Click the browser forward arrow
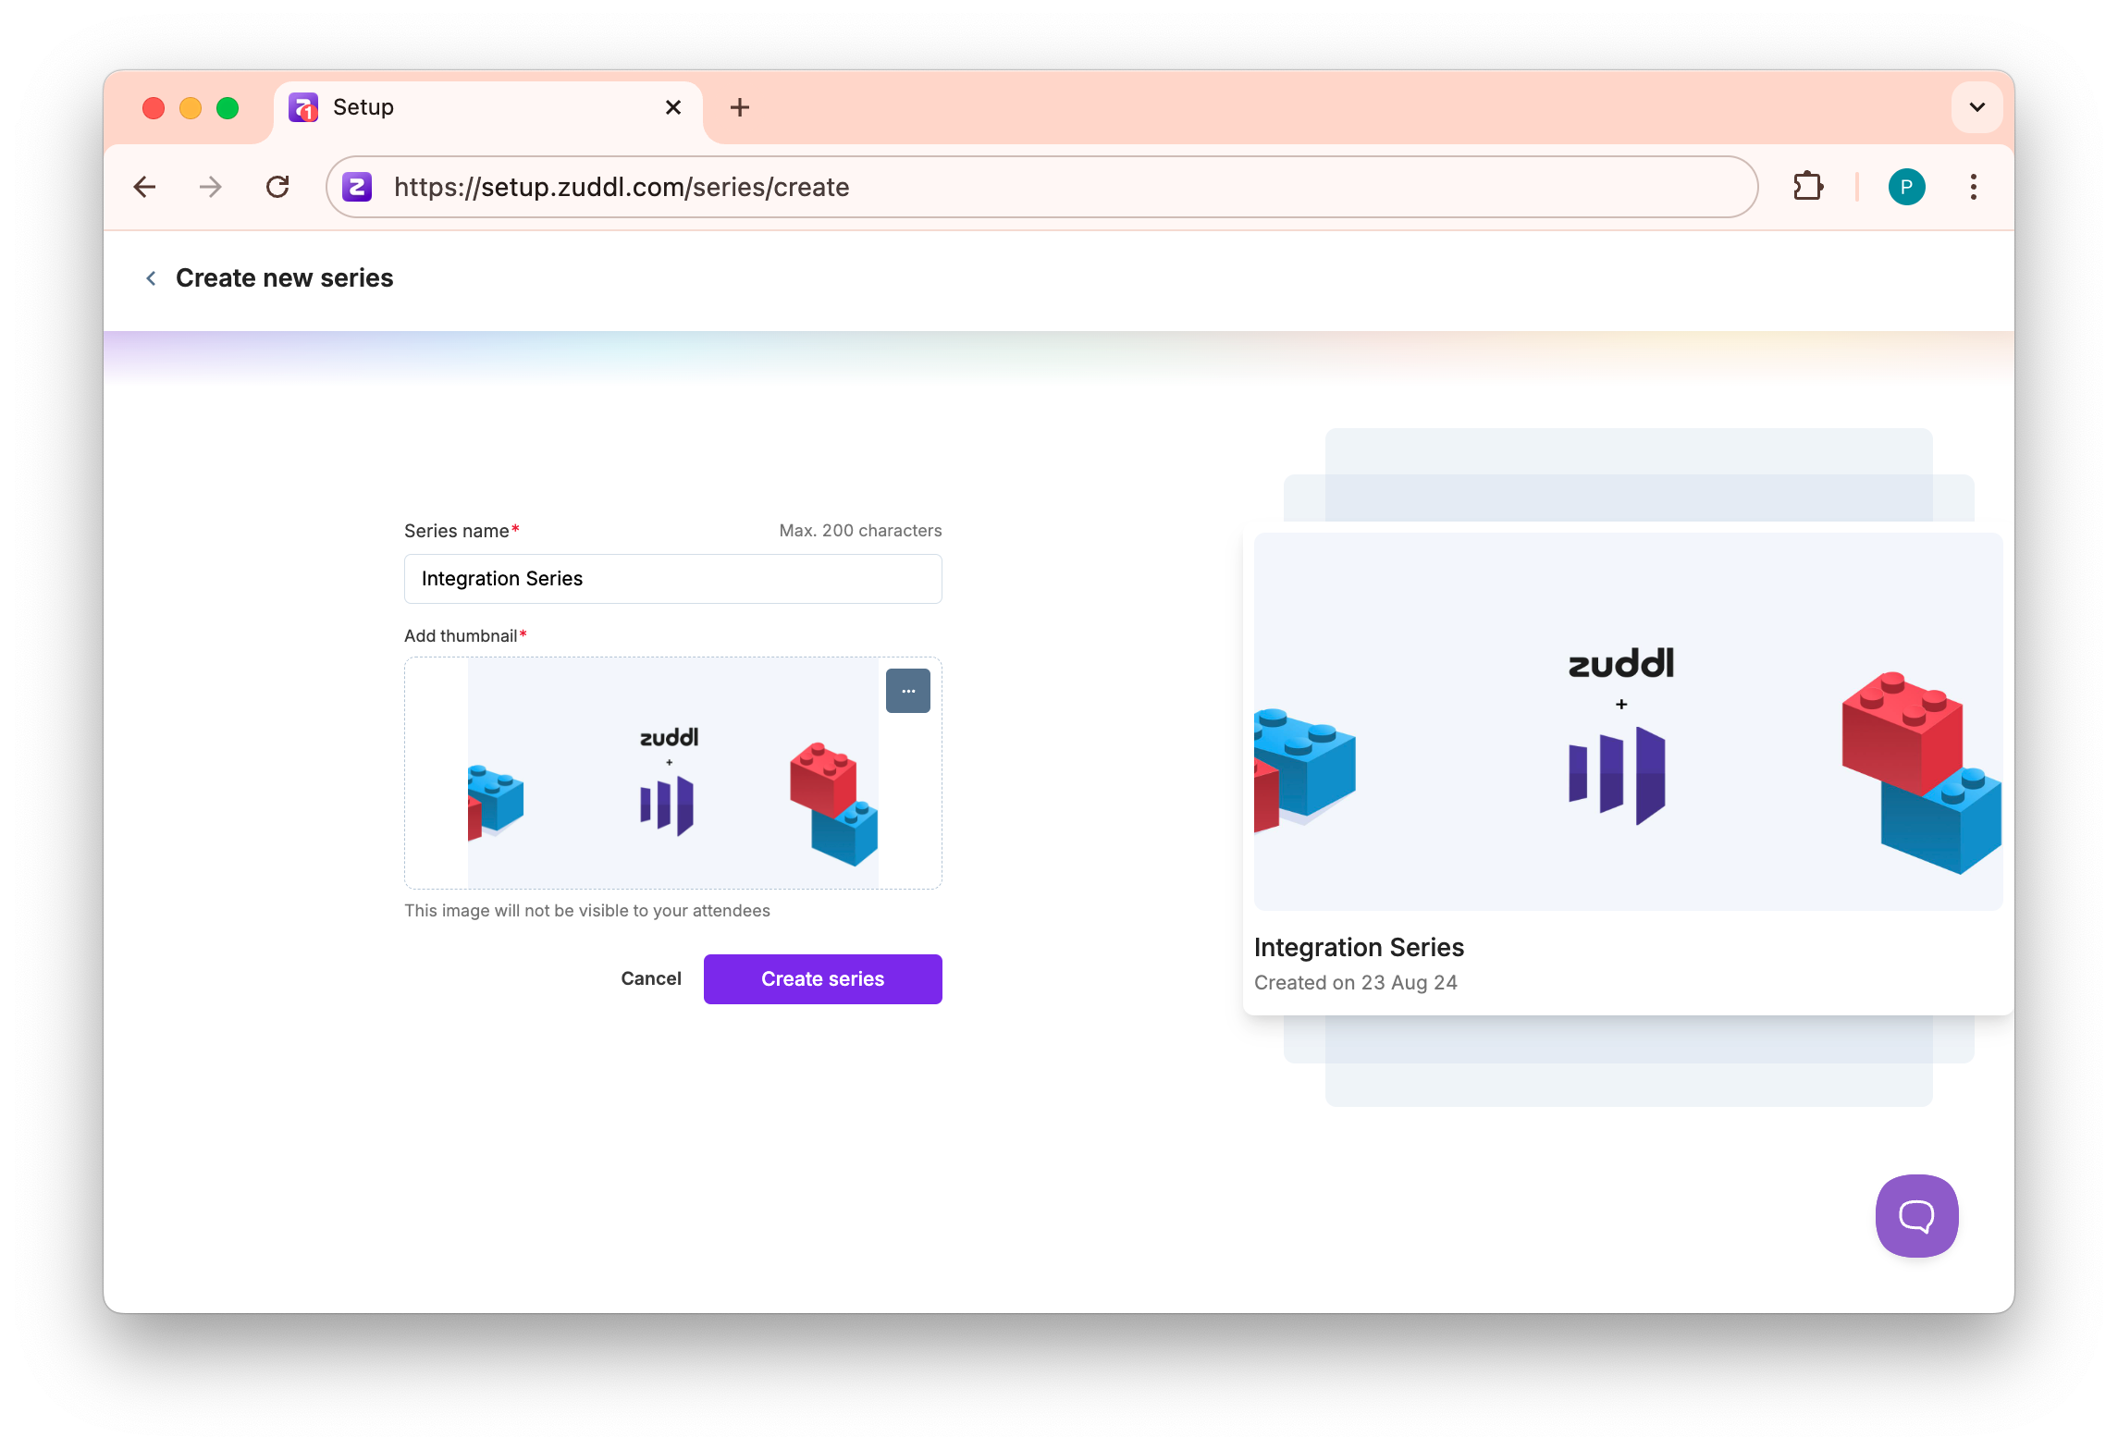Viewport: 2118px width, 1450px height. tap(211, 187)
